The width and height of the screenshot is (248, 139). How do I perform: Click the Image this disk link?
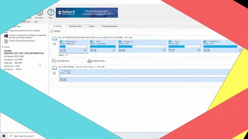click(99, 61)
